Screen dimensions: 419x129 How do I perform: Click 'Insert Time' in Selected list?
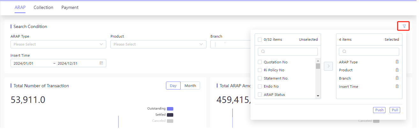348,86
